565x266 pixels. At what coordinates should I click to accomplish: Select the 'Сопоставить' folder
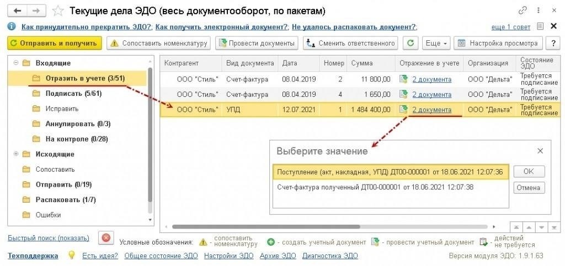pyautogui.click(x=55, y=169)
